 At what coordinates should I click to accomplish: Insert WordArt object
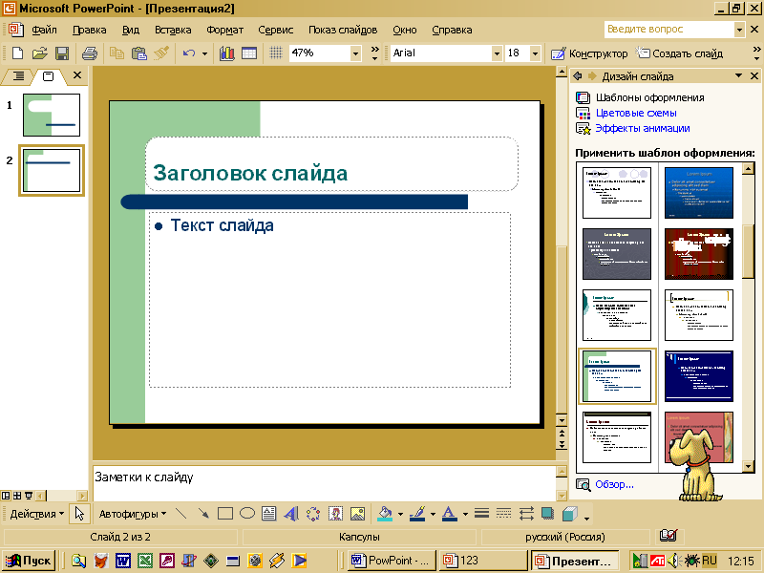point(291,514)
